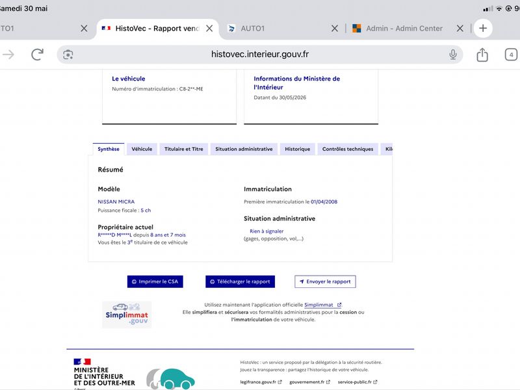Go forward with the arrow icon

tap(8, 55)
